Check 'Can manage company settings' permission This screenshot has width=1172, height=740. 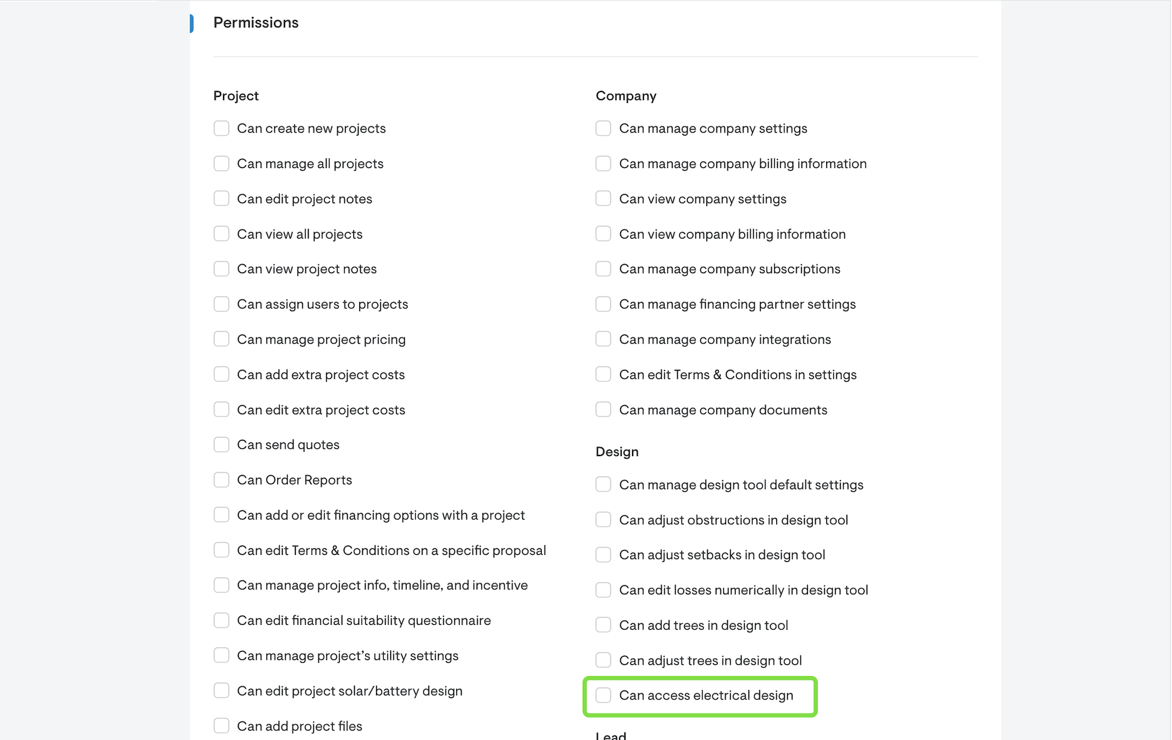click(x=603, y=128)
